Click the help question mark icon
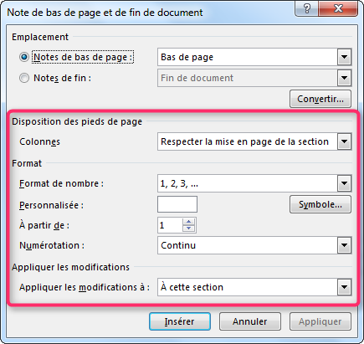 (307, 8)
